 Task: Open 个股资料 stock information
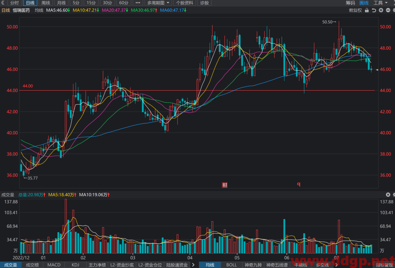click(x=185, y=3)
